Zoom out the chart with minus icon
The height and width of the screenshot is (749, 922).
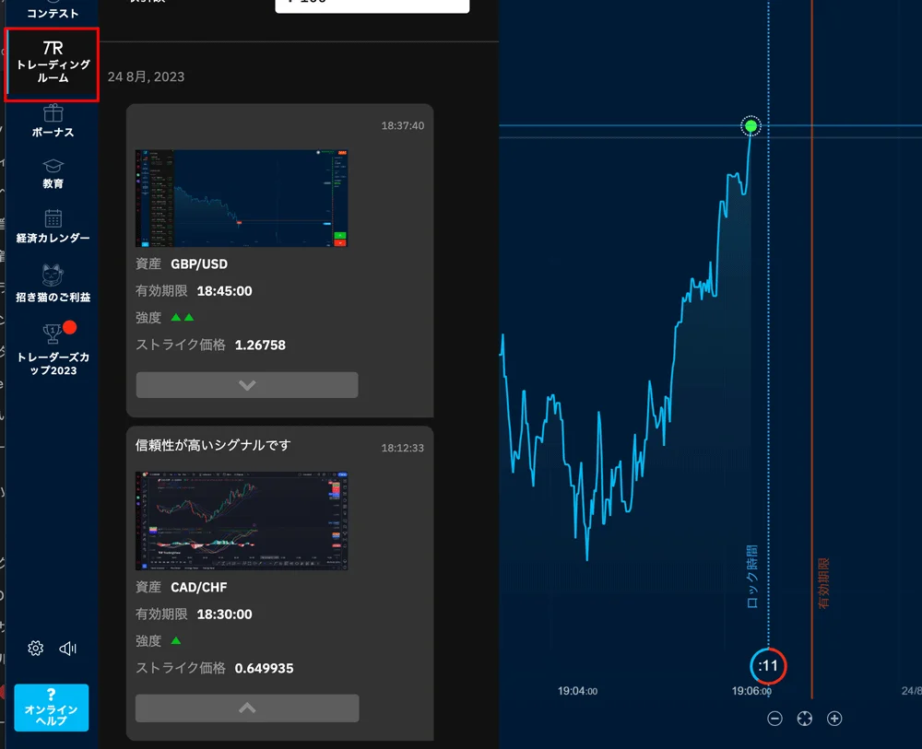(774, 719)
